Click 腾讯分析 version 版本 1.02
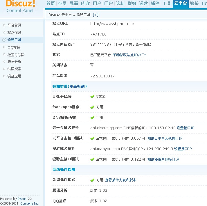 99,190
